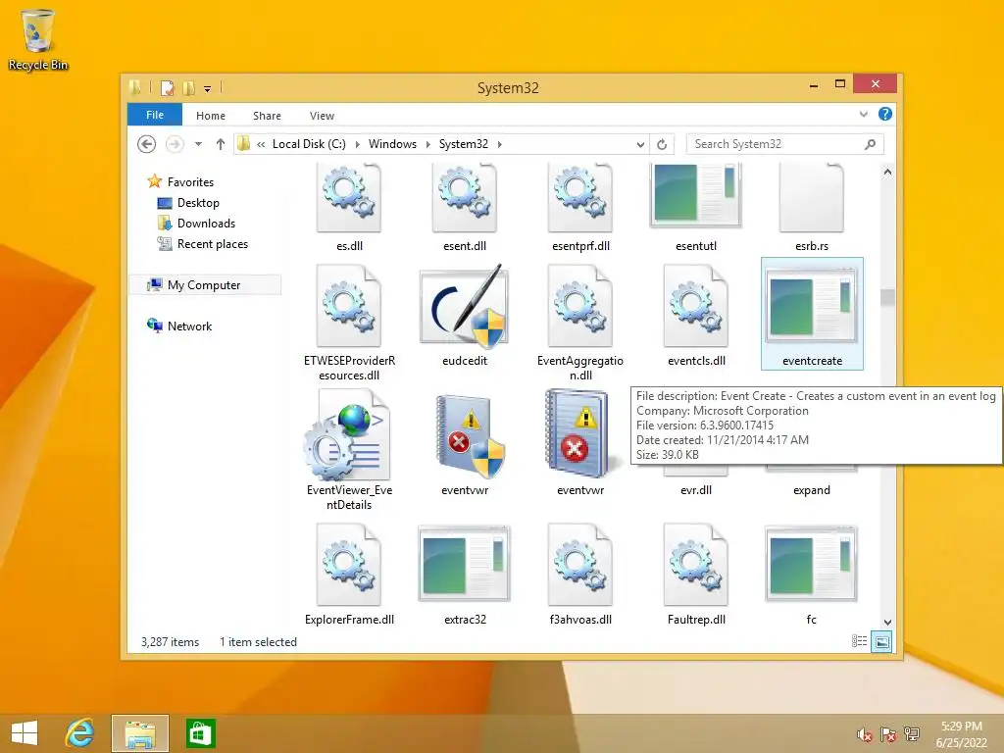
Task: Expand the Local Disk (C:) breadcrumb arrow
Action: [x=357, y=145]
